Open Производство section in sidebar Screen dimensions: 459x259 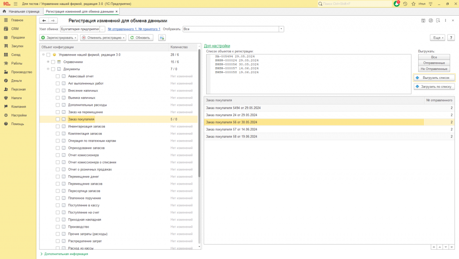(x=22, y=72)
